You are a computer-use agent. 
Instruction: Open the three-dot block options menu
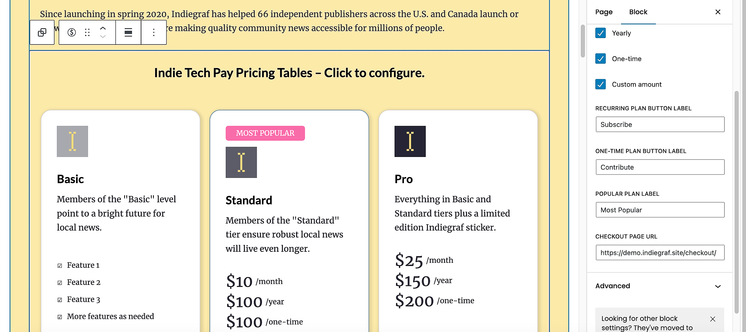[154, 32]
